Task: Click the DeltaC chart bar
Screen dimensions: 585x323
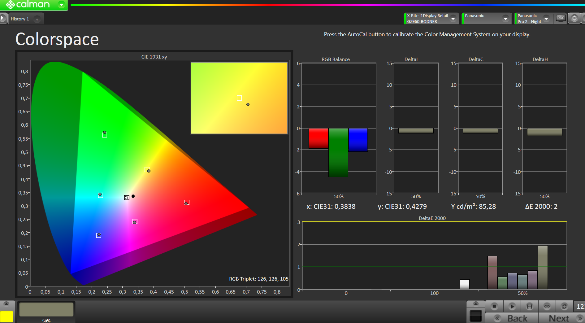Action: tap(480, 131)
